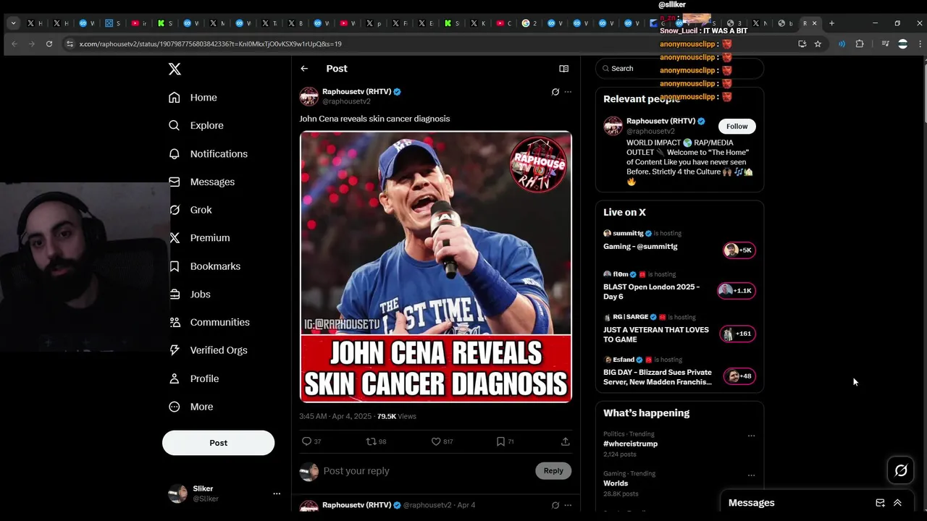Click the X logo in sidebar

tap(175, 69)
